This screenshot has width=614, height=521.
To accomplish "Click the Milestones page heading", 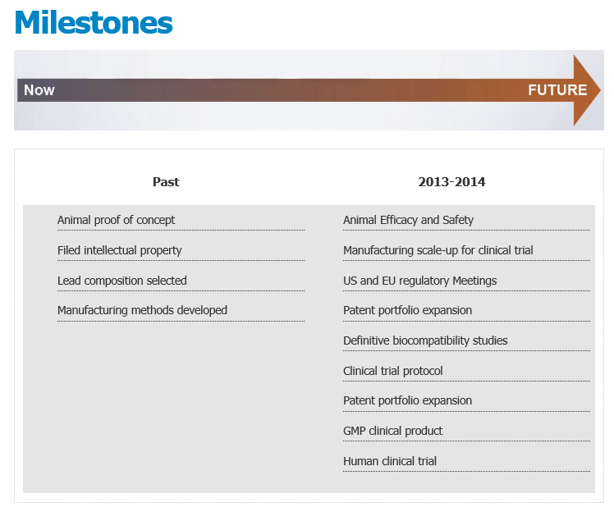I will point(94,23).
